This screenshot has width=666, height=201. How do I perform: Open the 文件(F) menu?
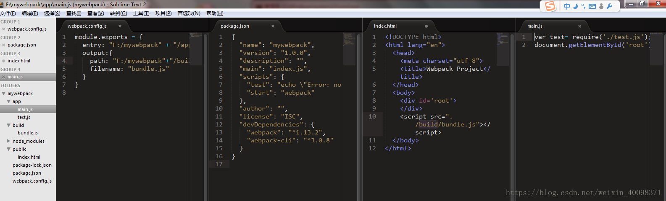[8, 13]
